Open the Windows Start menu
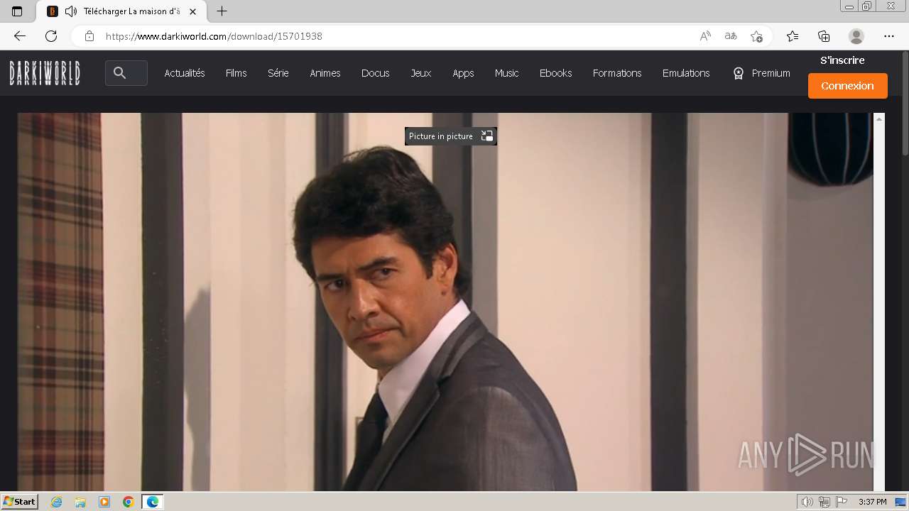Viewport: 909px width, 511px height. pyautogui.click(x=19, y=502)
